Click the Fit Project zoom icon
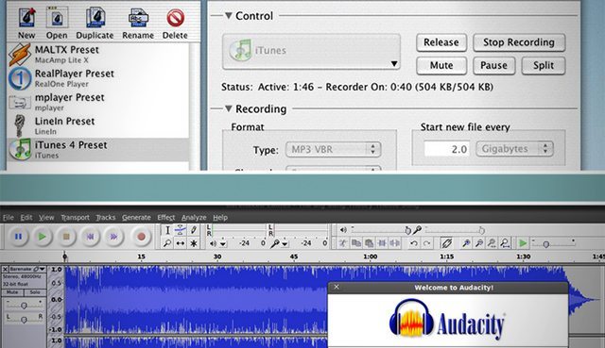The width and height of the screenshot is (605, 348). [x=504, y=243]
